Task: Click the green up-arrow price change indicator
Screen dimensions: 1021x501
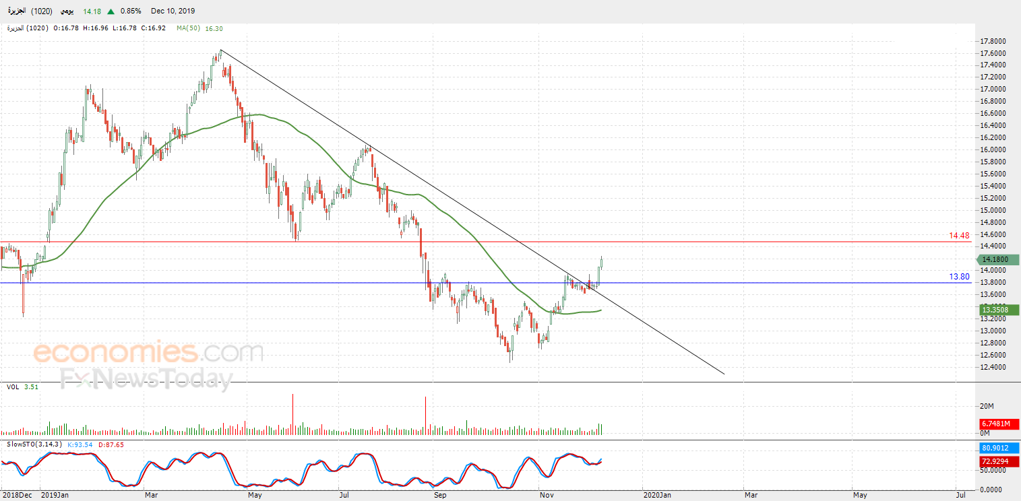Action: pos(111,11)
